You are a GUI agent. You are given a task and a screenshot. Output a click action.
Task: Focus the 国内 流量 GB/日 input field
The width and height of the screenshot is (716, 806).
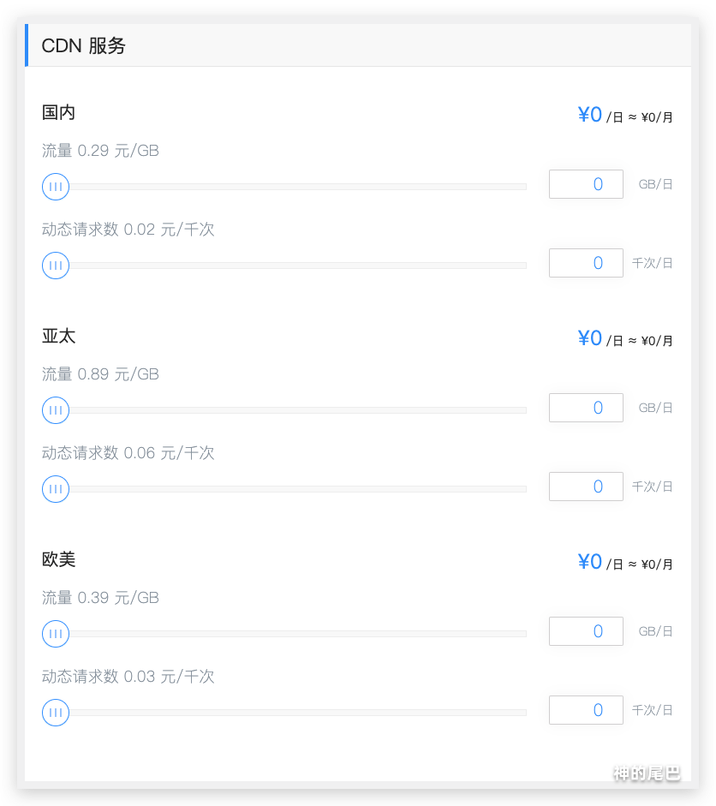coord(586,184)
